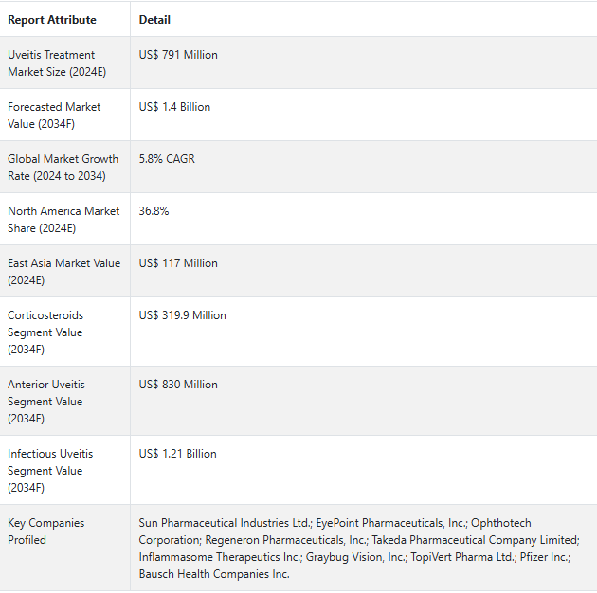Select the US$ 117 Million value

pos(178,263)
